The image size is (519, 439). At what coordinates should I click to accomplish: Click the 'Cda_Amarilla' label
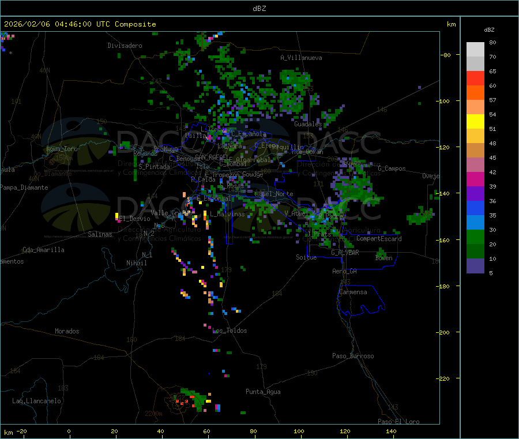coord(43,250)
